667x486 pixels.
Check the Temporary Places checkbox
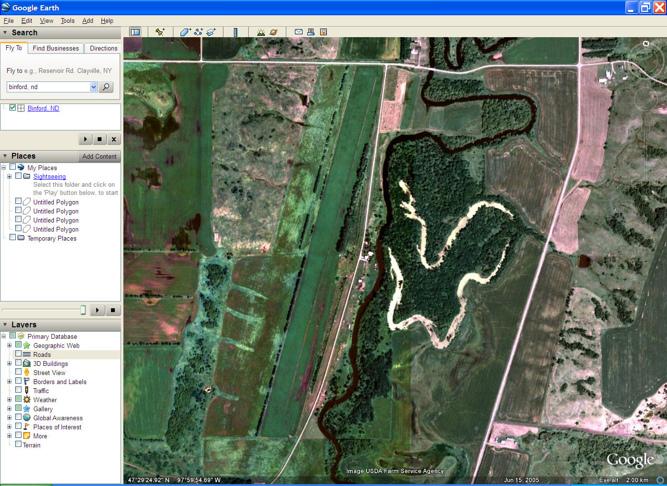[12, 238]
